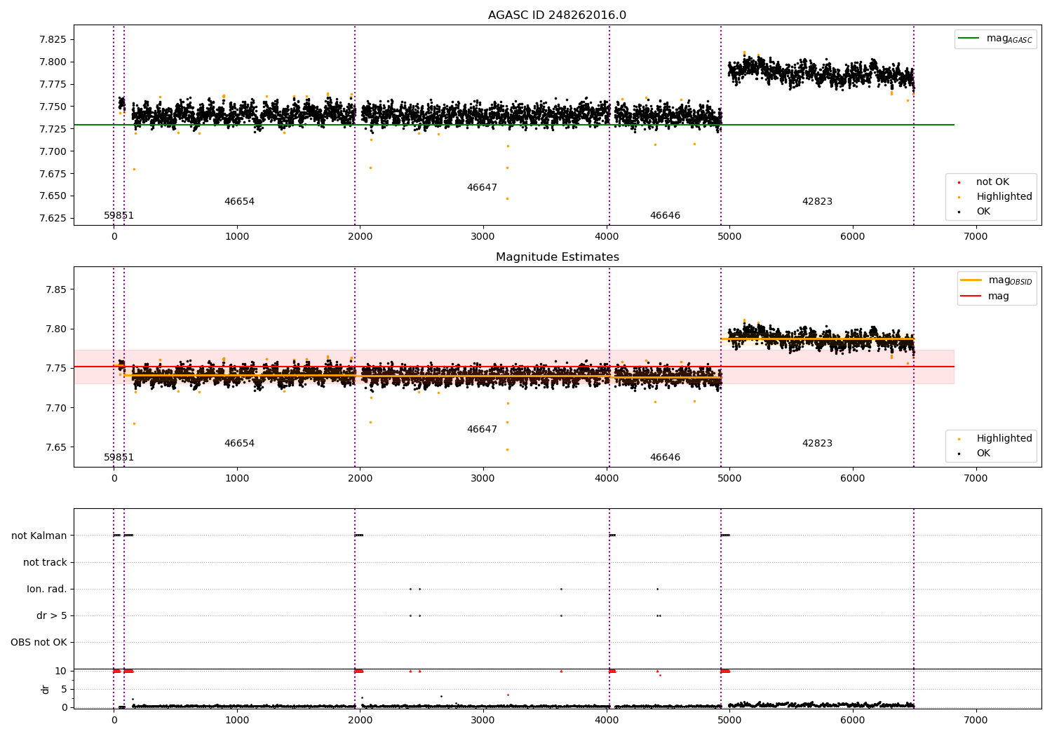Screen dimensions: 1052x736
Task: Click the red 'mag' legend entry in middle plot
Action: (985, 296)
